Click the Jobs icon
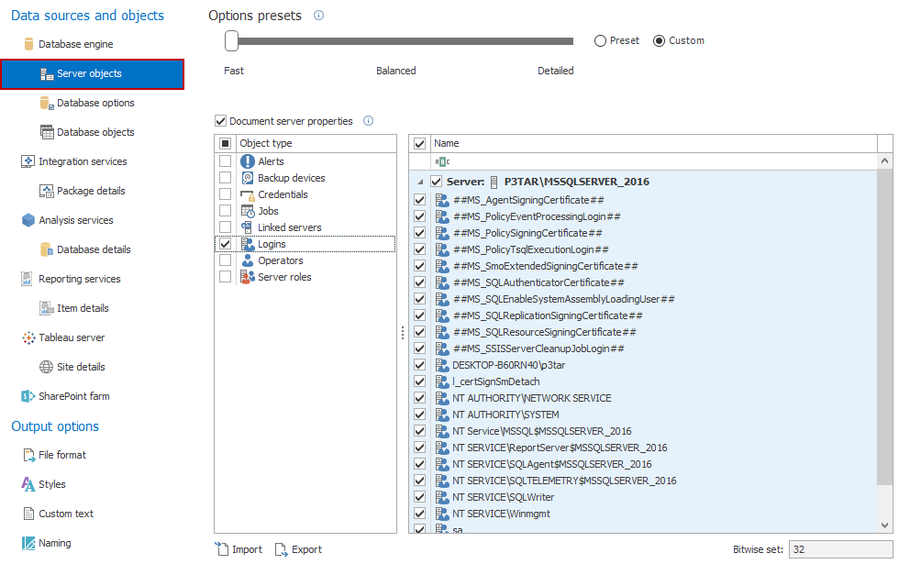899x564 pixels. [248, 212]
